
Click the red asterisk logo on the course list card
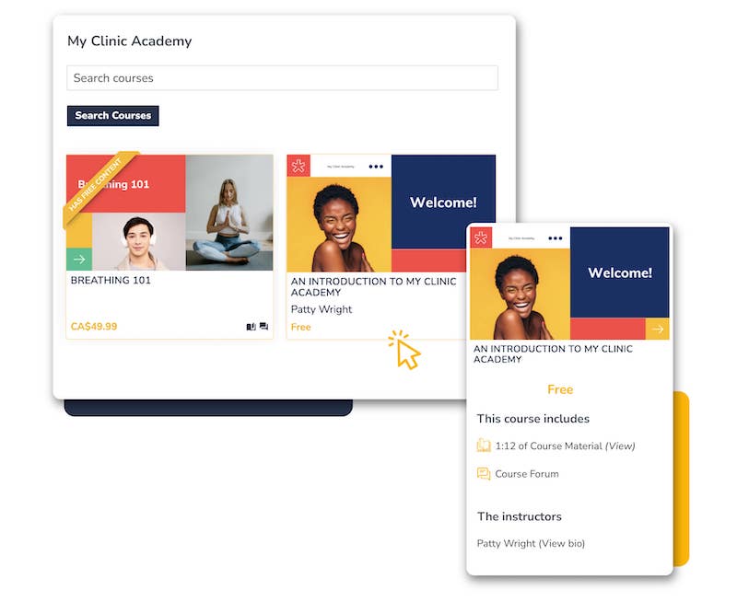pos(298,166)
